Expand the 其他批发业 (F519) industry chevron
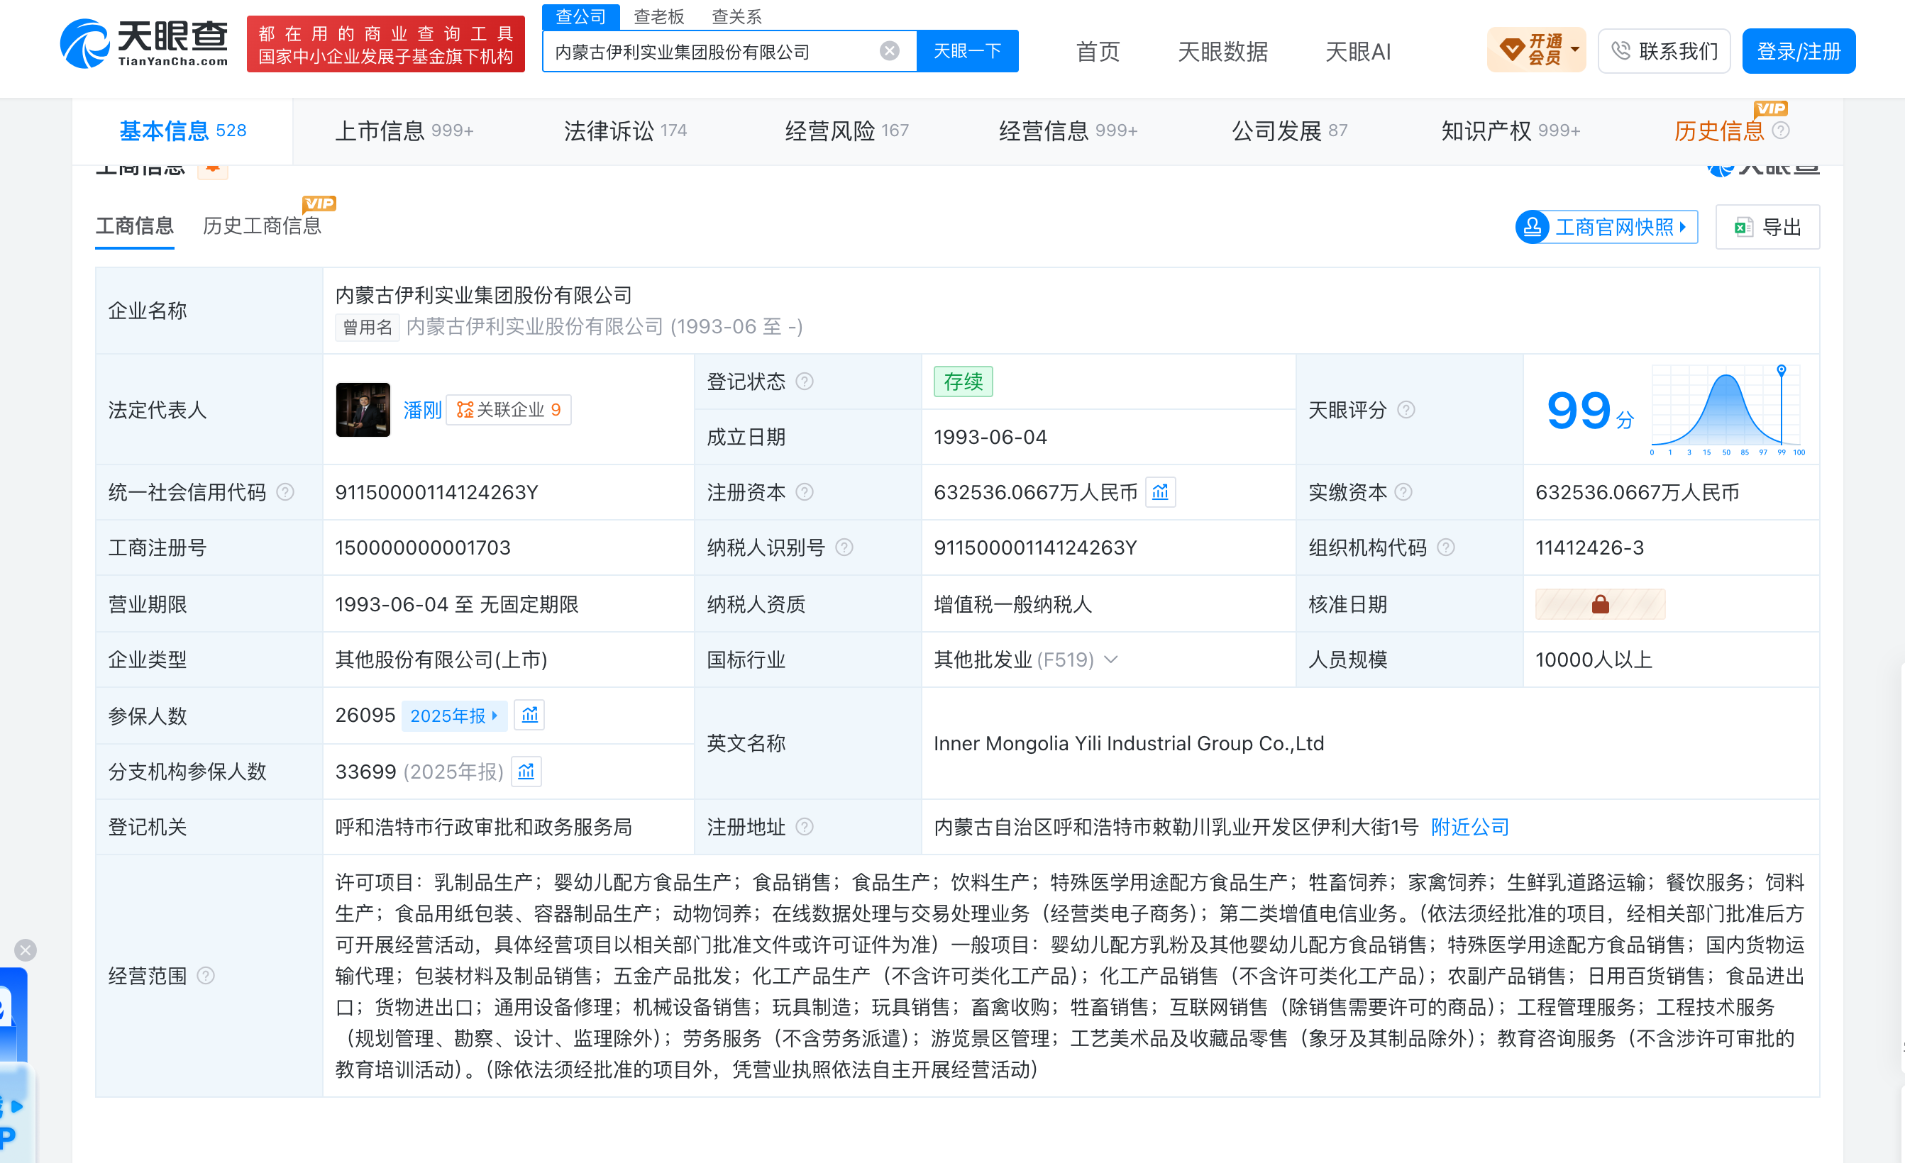 tap(1111, 660)
